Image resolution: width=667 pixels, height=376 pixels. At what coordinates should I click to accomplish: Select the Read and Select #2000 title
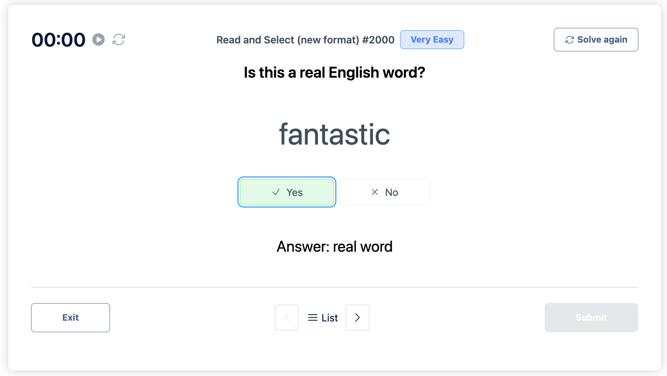click(x=305, y=40)
